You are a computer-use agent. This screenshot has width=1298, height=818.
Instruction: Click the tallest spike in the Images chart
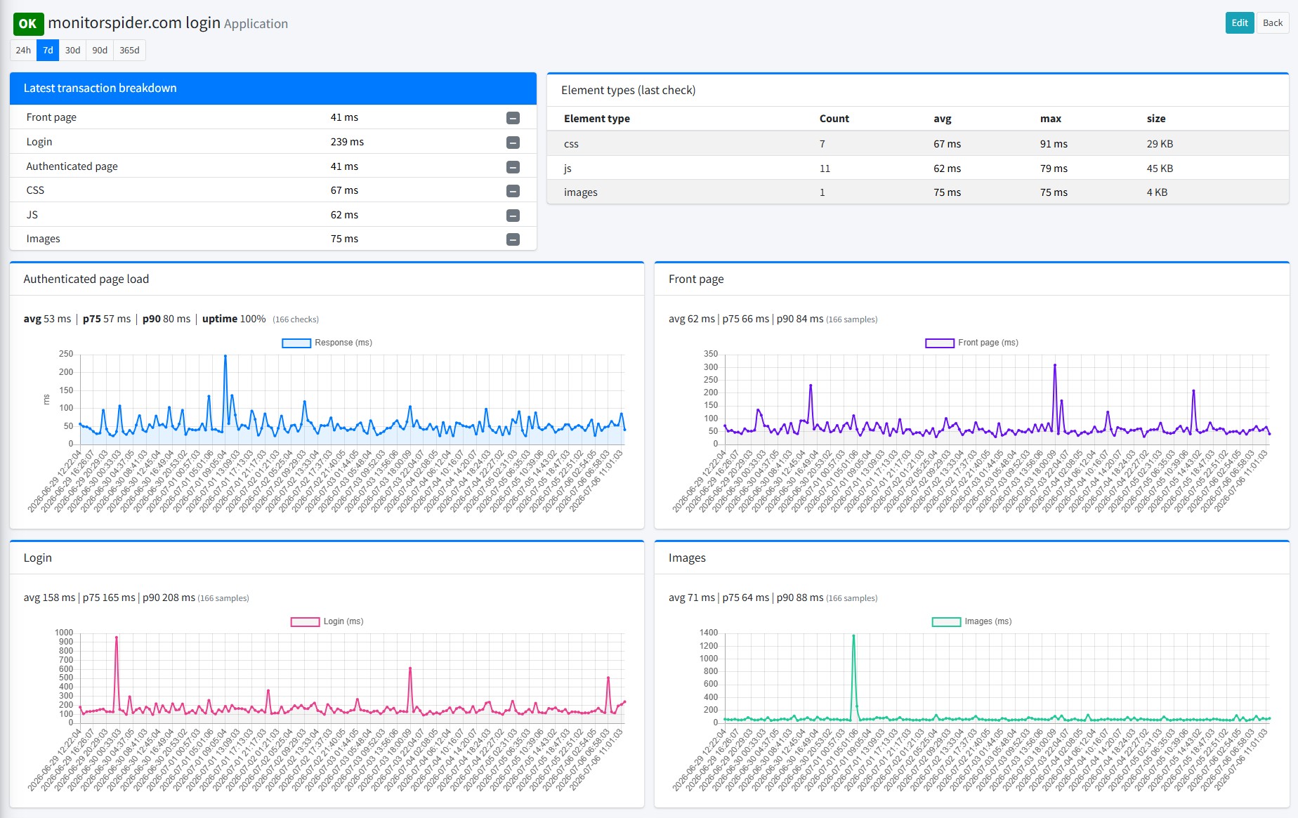[853, 636]
